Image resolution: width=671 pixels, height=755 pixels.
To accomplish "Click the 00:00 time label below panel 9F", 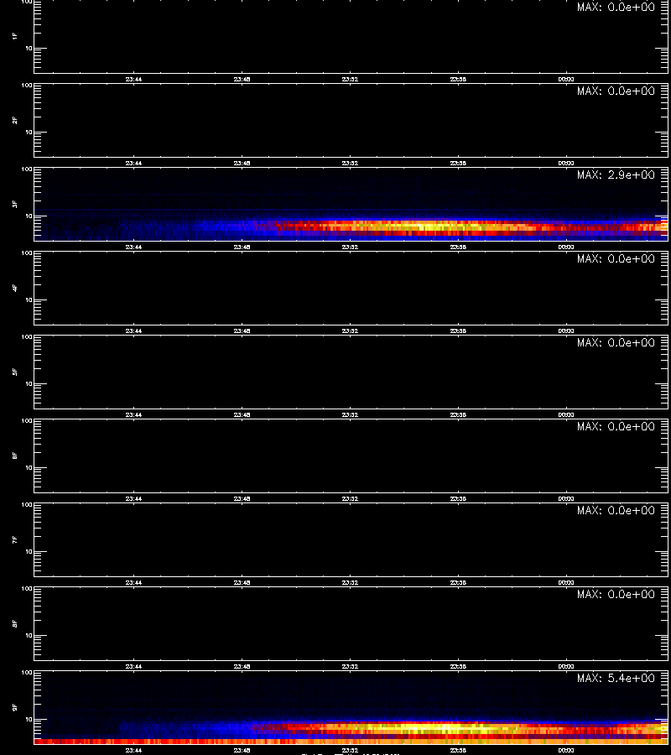I will [566, 750].
